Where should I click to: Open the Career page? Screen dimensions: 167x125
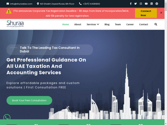(130, 24)
